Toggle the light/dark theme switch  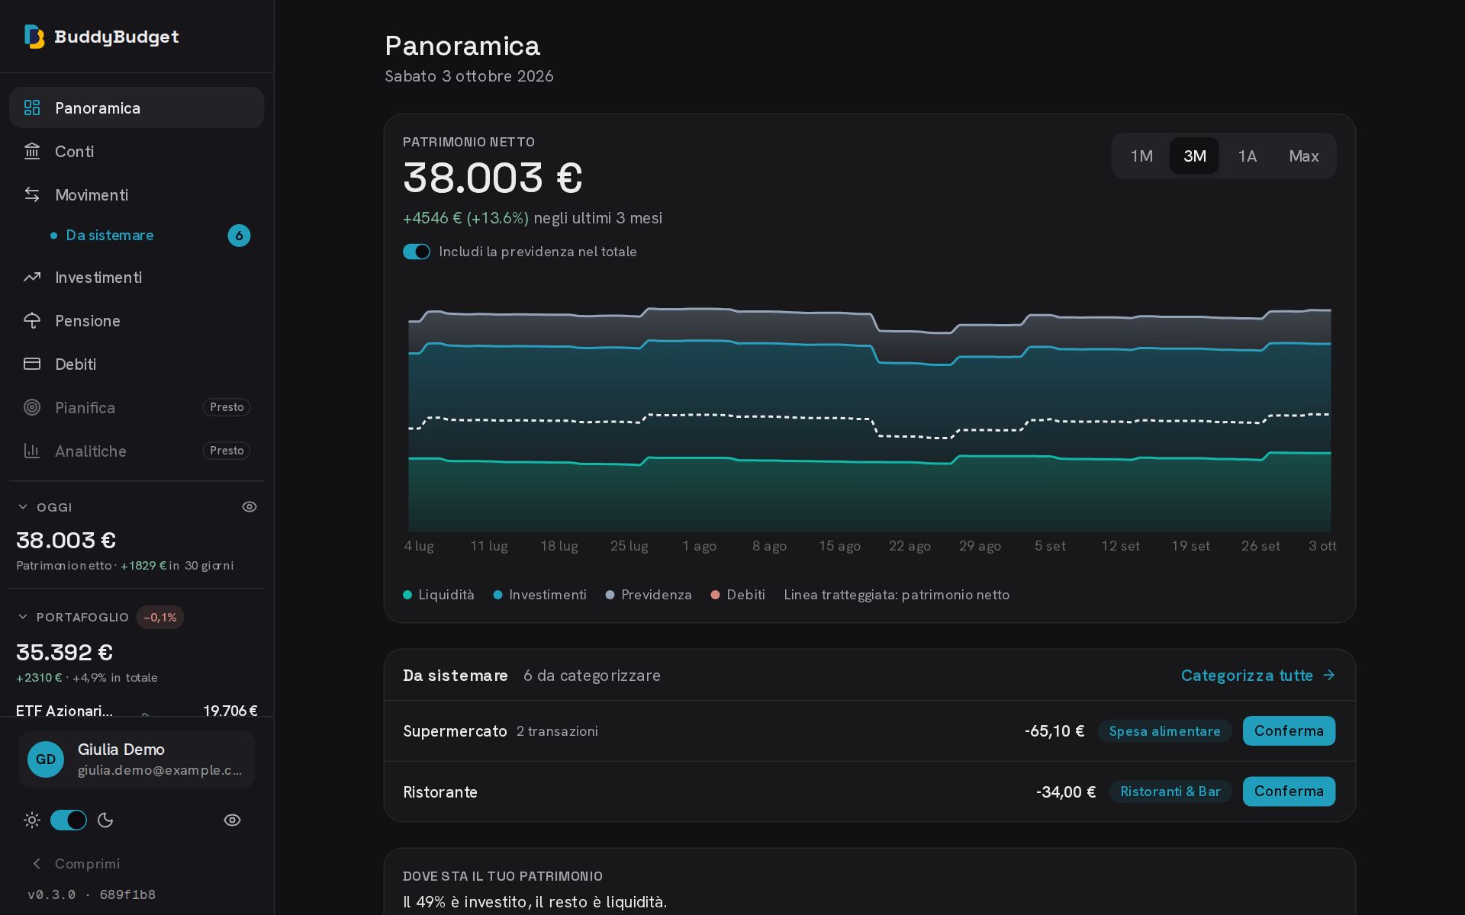69,820
